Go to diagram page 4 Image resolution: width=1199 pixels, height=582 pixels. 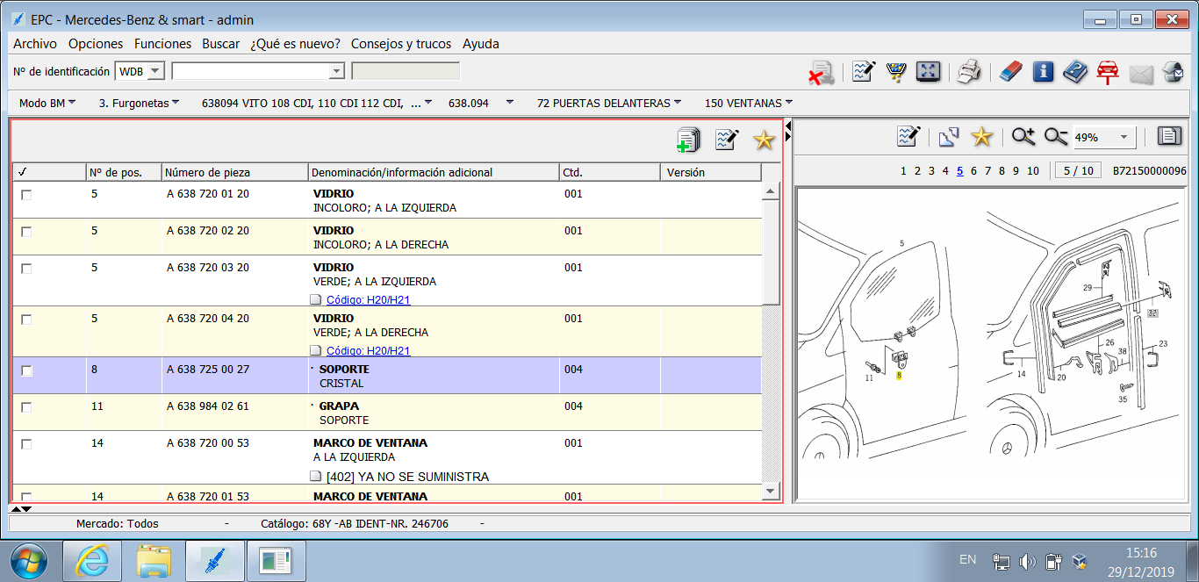pyautogui.click(x=945, y=171)
